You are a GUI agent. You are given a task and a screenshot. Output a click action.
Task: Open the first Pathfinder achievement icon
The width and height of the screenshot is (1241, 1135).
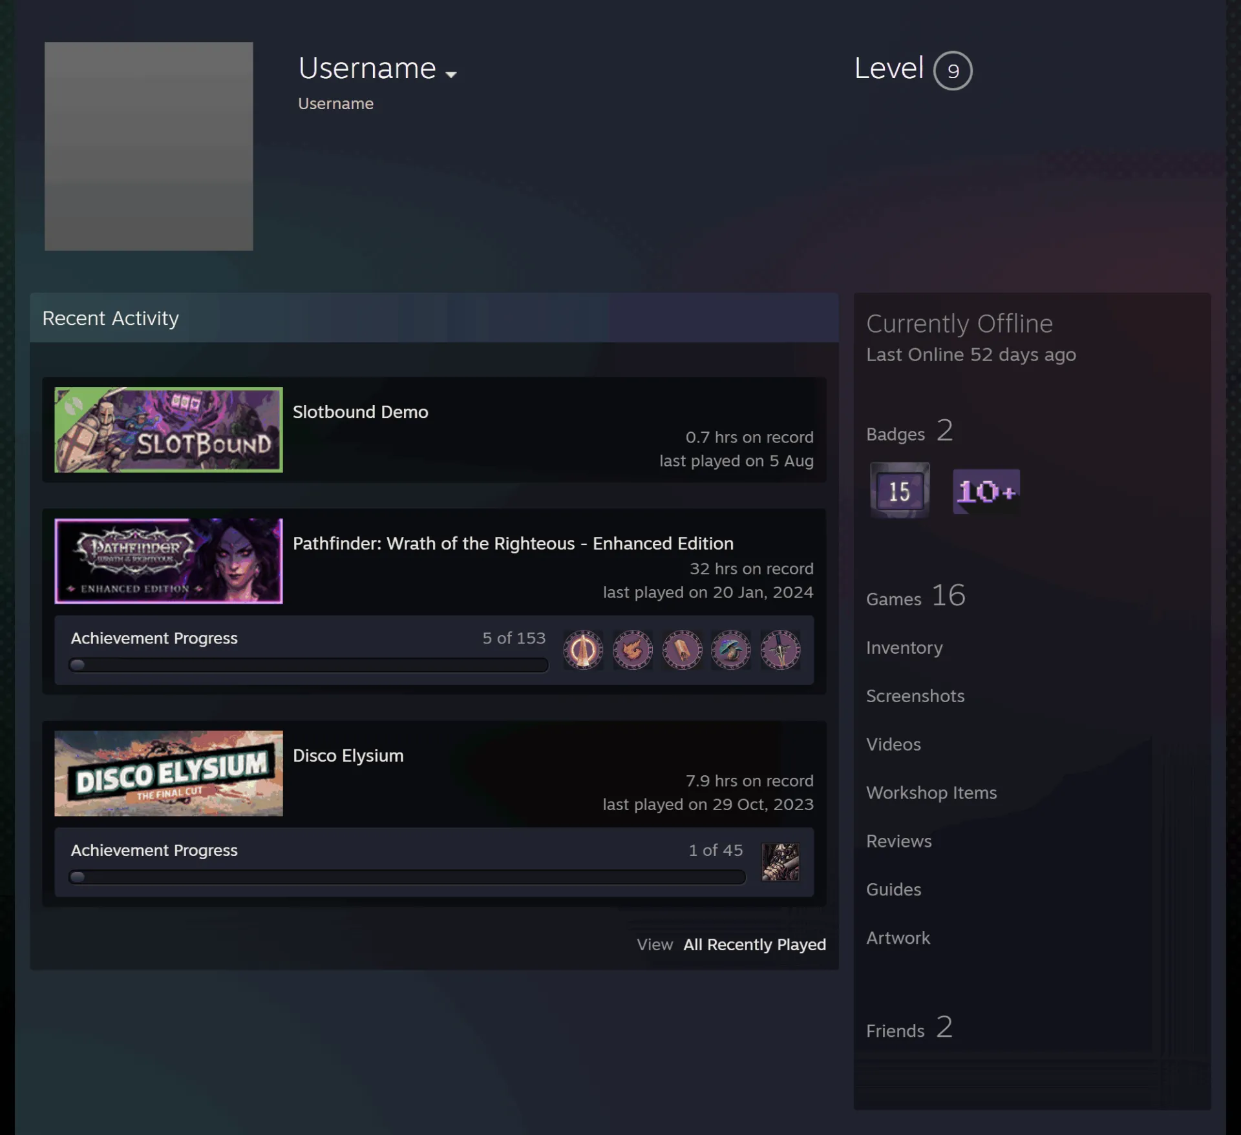(583, 649)
